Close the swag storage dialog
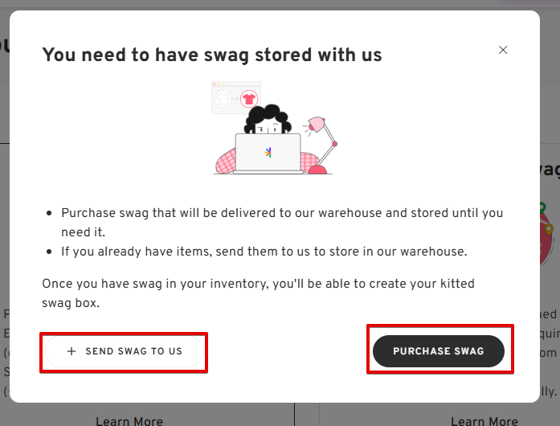560x426 pixels. [503, 50]
